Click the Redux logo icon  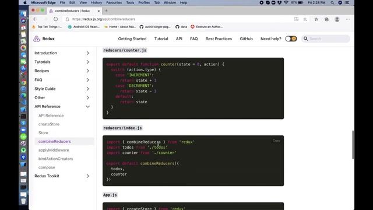pyautogui.click(x=36, y=38)
